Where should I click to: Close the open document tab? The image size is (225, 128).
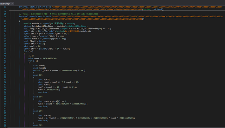12,4
